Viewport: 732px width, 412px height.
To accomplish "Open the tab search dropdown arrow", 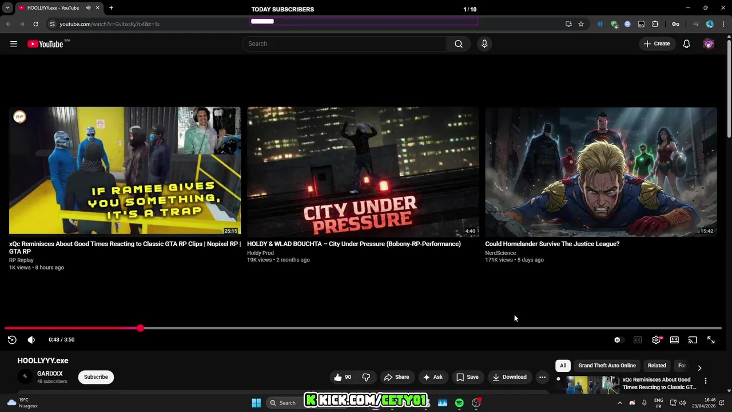I will (7, 8).
